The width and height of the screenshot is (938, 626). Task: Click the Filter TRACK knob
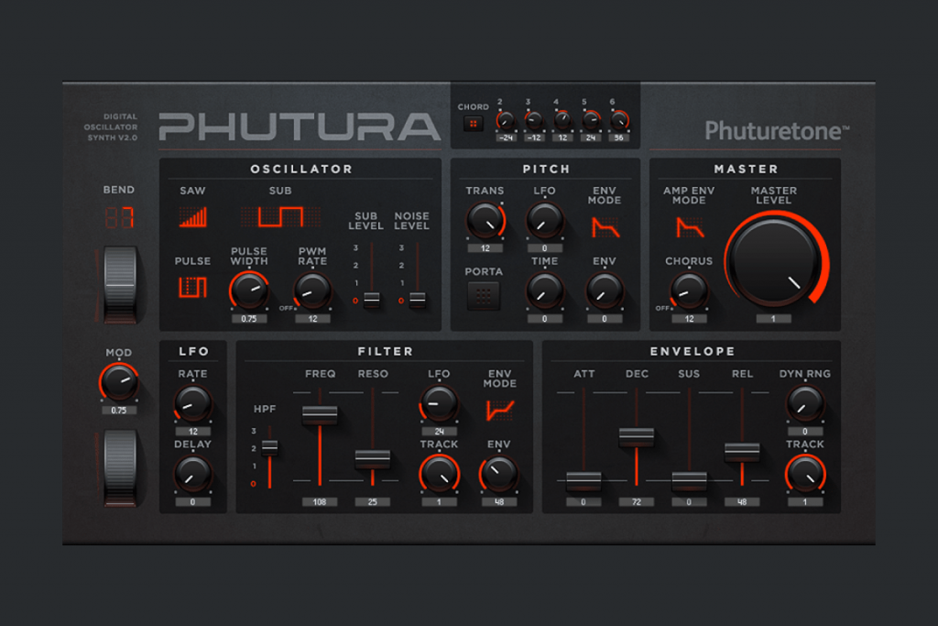pos(439,474)
